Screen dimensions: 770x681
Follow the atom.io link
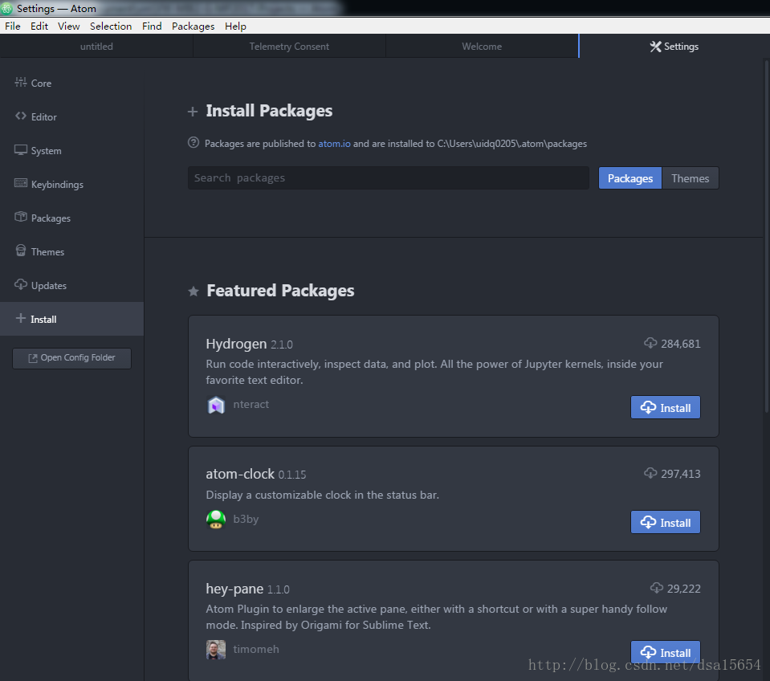click(335, 144)
